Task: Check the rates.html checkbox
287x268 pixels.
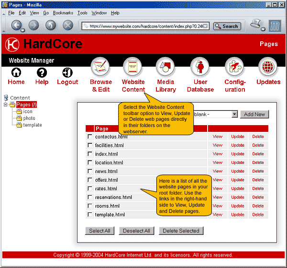Action: pos(90,188)
